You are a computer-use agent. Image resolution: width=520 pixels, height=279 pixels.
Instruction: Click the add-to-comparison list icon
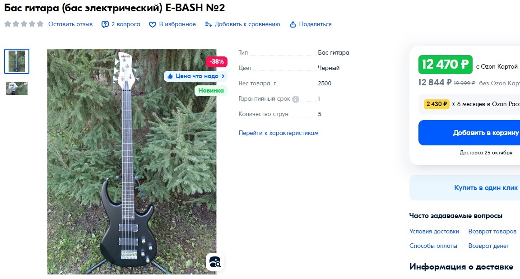pos(208,24)
